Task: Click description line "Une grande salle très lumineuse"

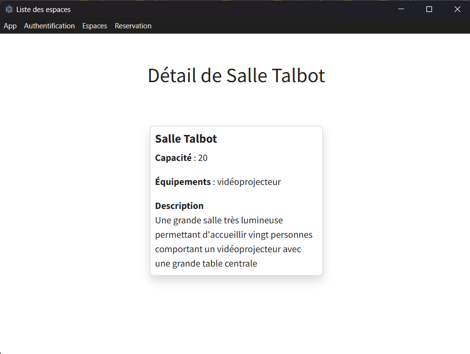Action: 219,220
